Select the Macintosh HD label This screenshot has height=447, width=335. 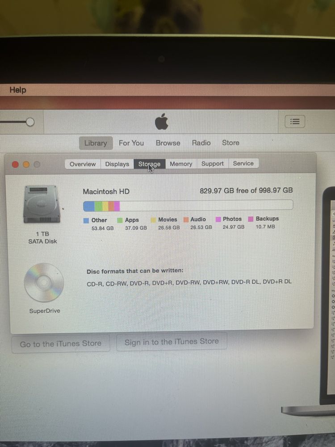click(x=106, y=192)
